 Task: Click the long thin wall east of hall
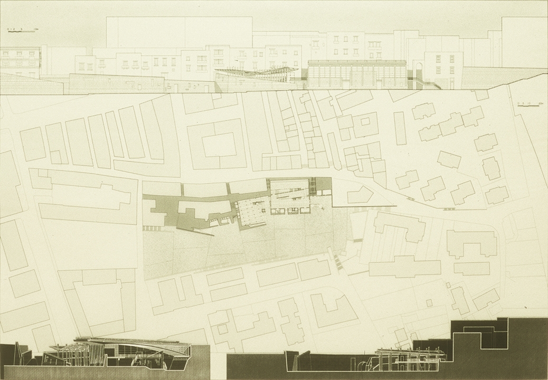tap(364, 206)
